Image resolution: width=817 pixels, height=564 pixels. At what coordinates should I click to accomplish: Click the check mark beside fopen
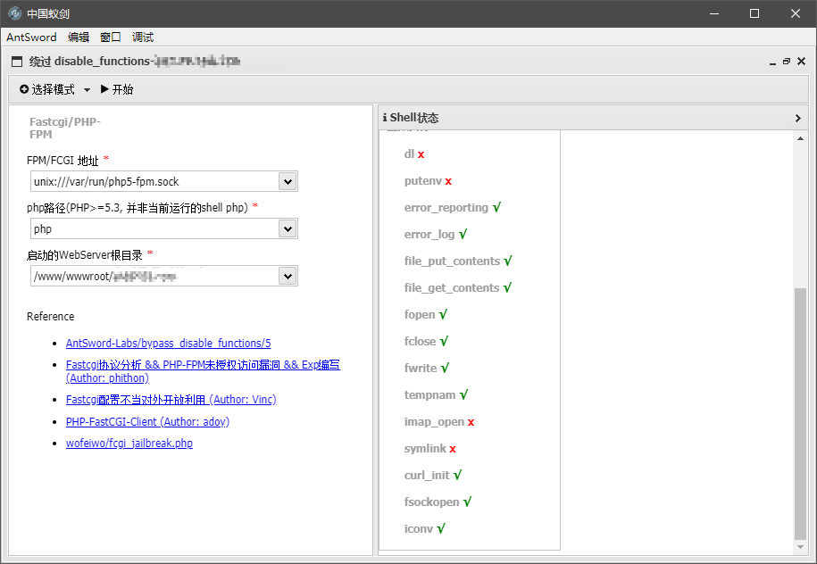tap(444, 314)
